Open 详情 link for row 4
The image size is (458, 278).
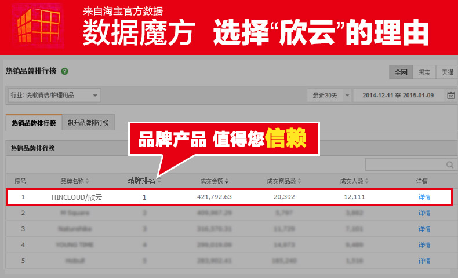424,245
